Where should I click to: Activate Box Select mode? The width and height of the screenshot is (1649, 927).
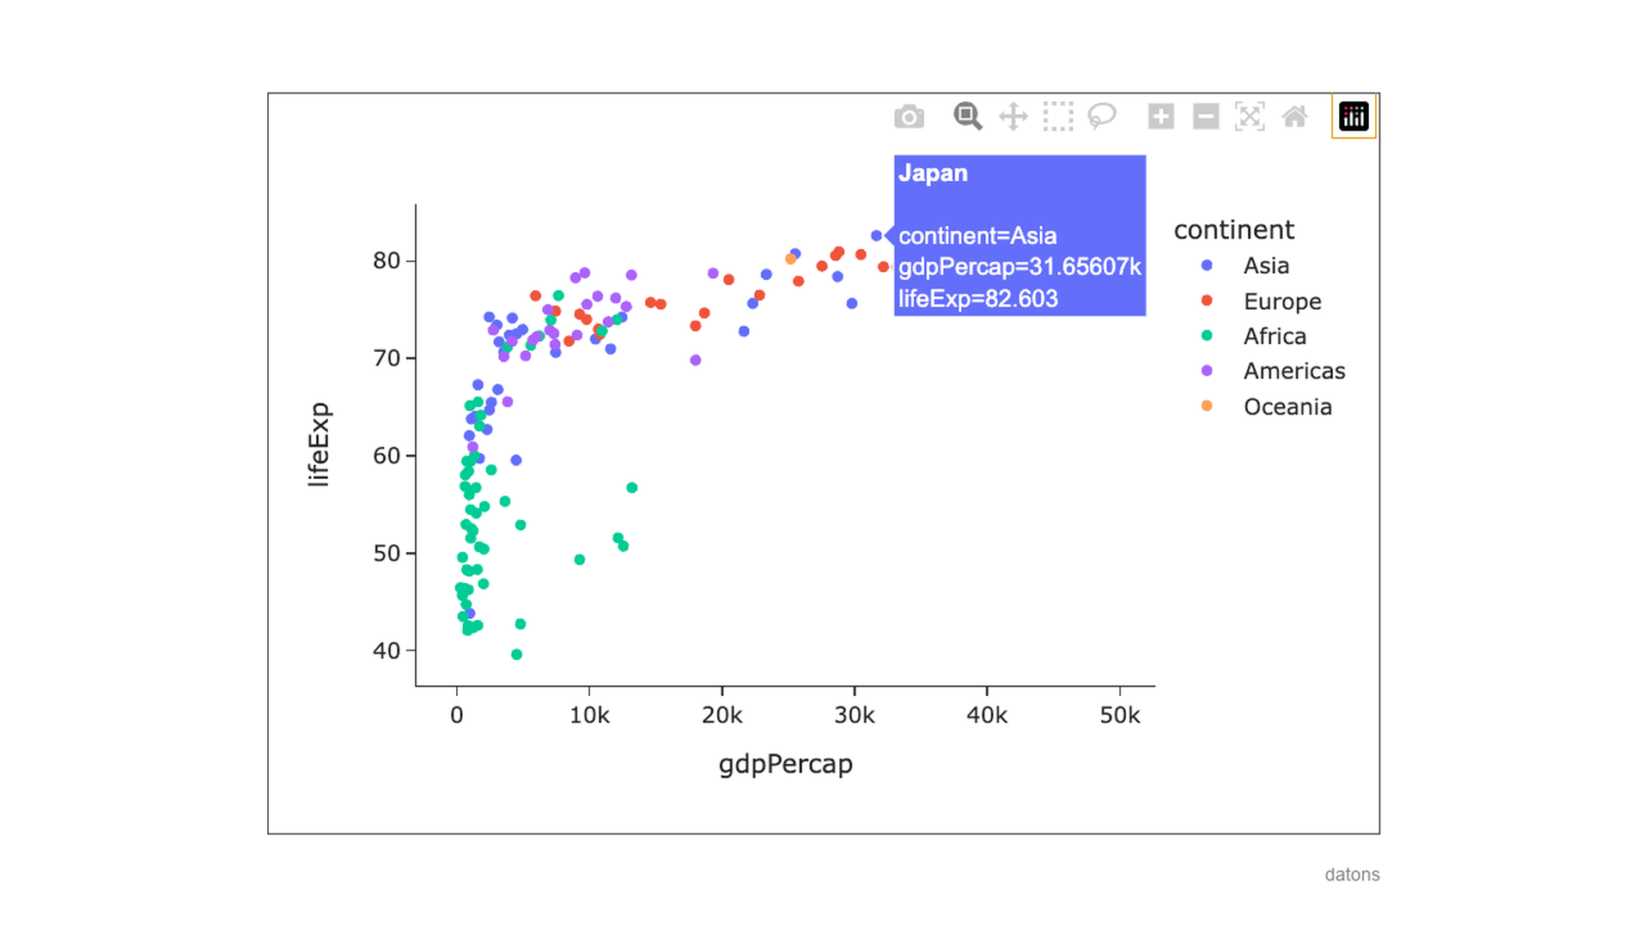1058,116
